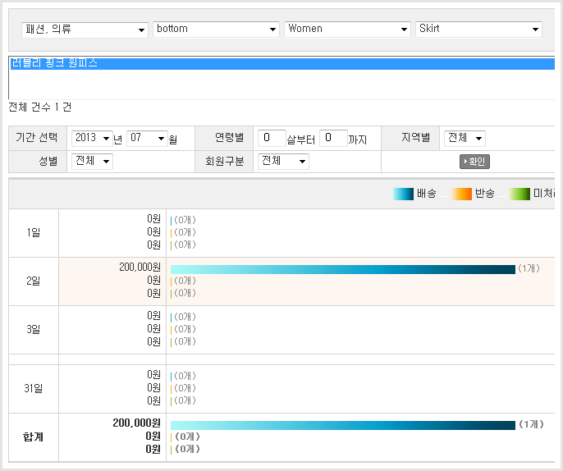Open the 성별 gender dropdown

pos(92,161)
